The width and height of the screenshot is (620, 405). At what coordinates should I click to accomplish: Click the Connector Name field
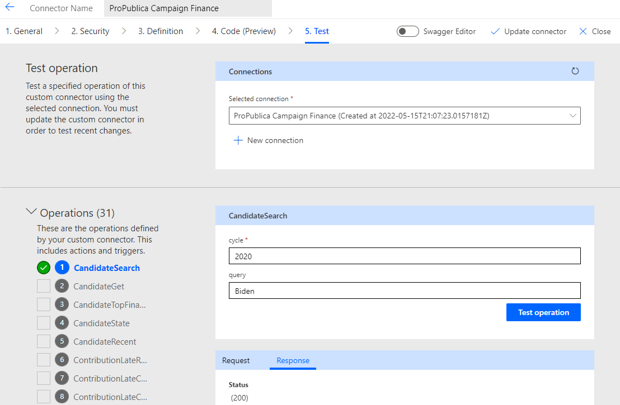click(188, 8)
